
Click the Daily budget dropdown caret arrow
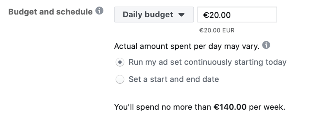pos(181,14)
